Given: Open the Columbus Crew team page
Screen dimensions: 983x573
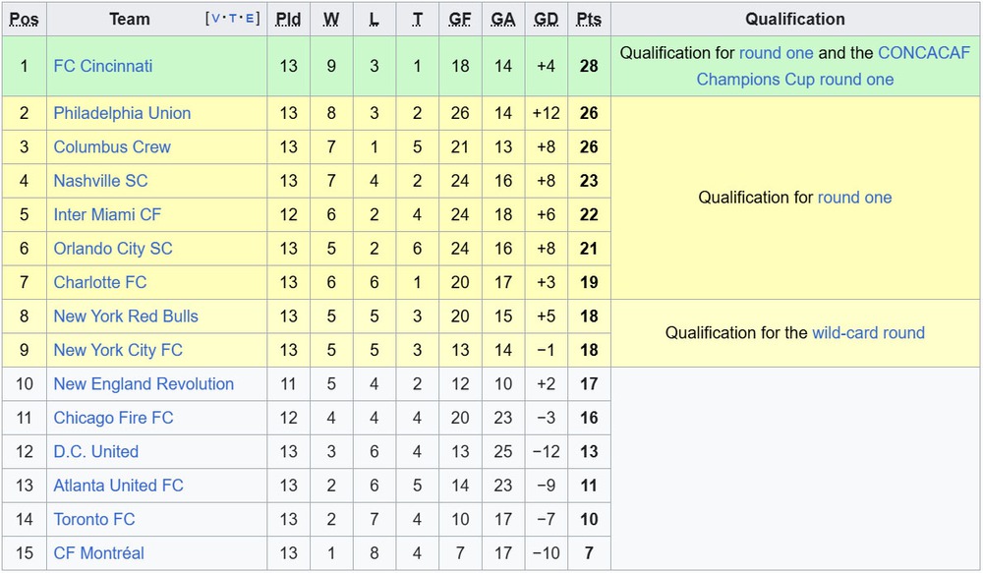Looking at the screenshot, I should click(112, 147).
